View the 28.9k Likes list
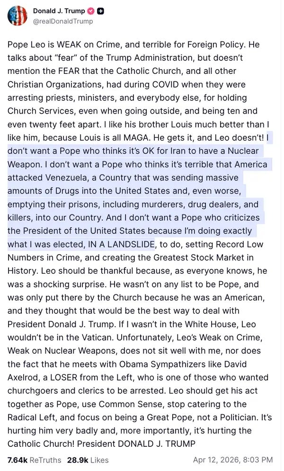This screenshot has height=471, width=284. coord(88,460)
